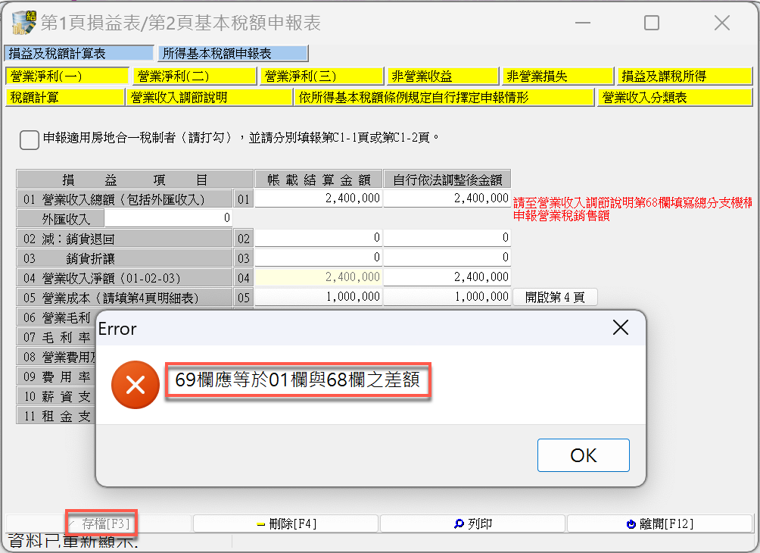Click the 自行依法調整後金額 column header

447,180
